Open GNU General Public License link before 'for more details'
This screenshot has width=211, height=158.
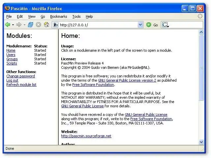(82, 106)
